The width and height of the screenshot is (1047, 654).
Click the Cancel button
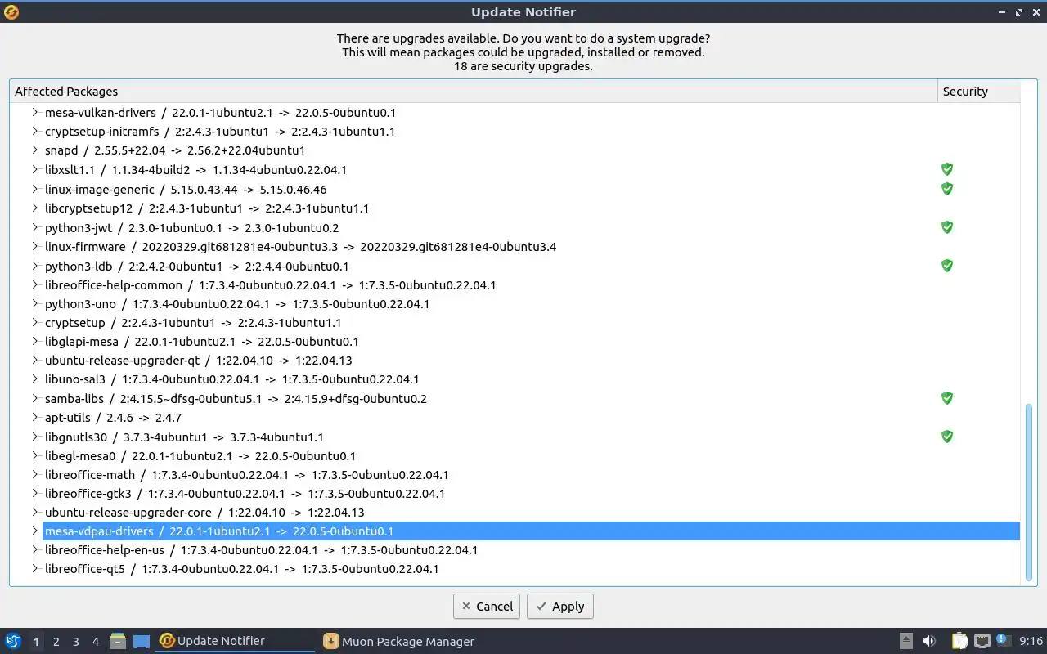pyautogui.click(x=488, y=607)
